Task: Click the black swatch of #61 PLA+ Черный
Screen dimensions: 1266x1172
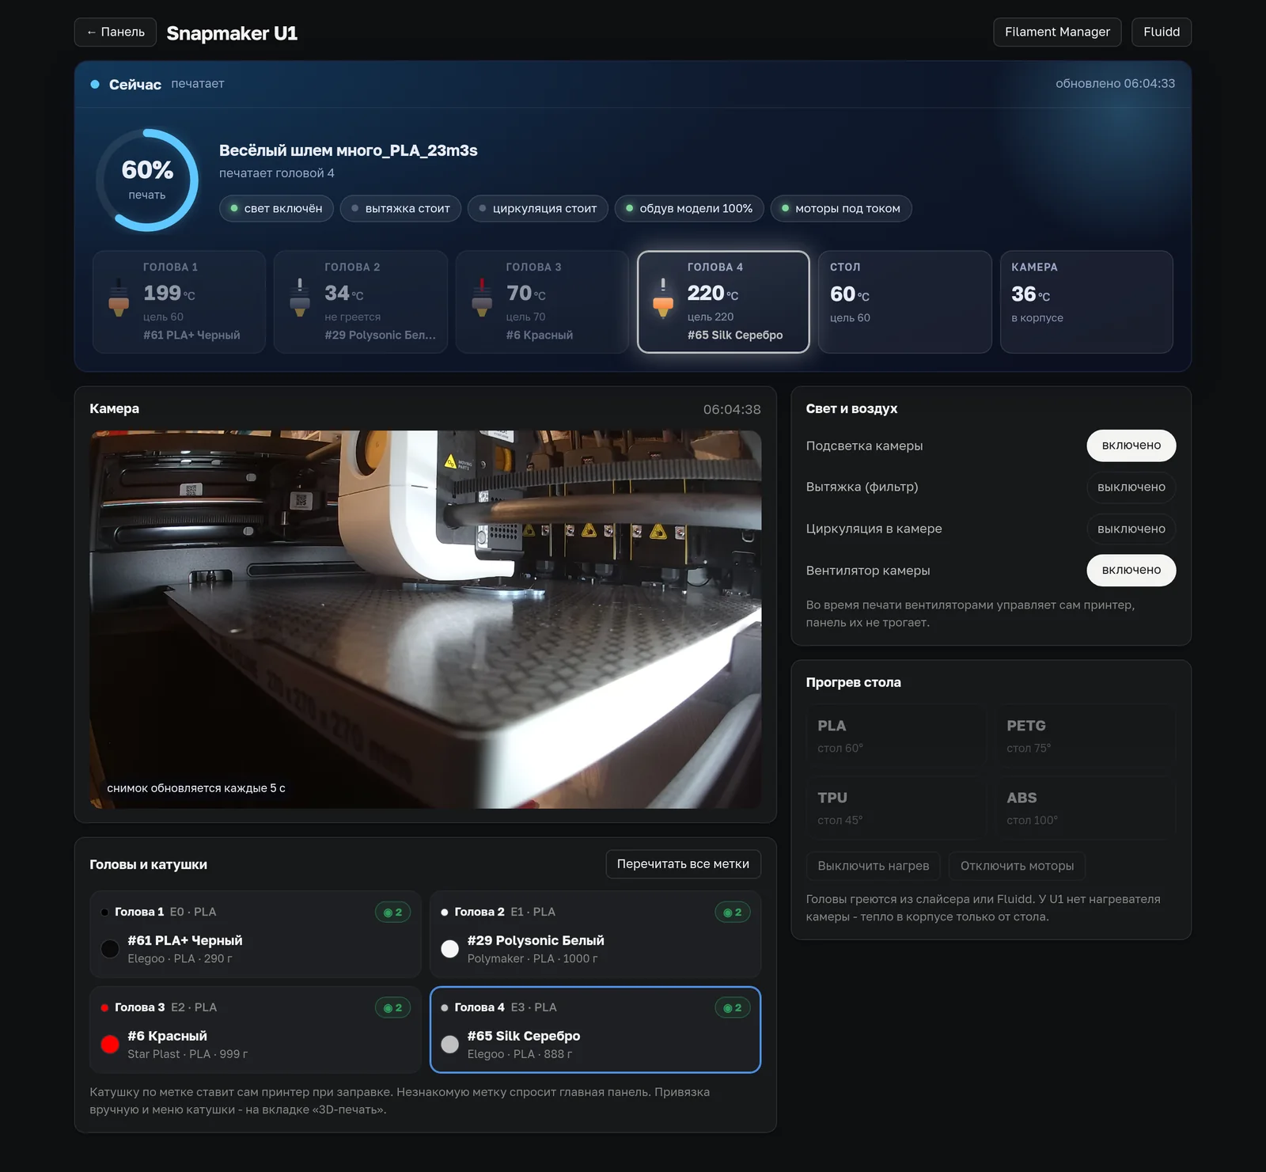Action: pyautogui.click(x=110, y=949)
